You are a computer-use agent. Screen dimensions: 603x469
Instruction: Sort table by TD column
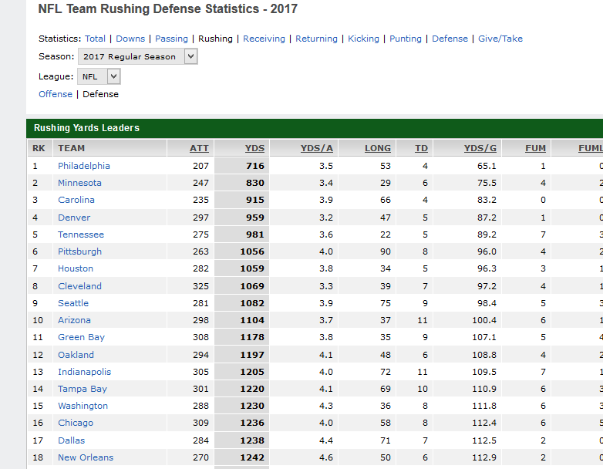pyautogui.click(x=421, y=148)
